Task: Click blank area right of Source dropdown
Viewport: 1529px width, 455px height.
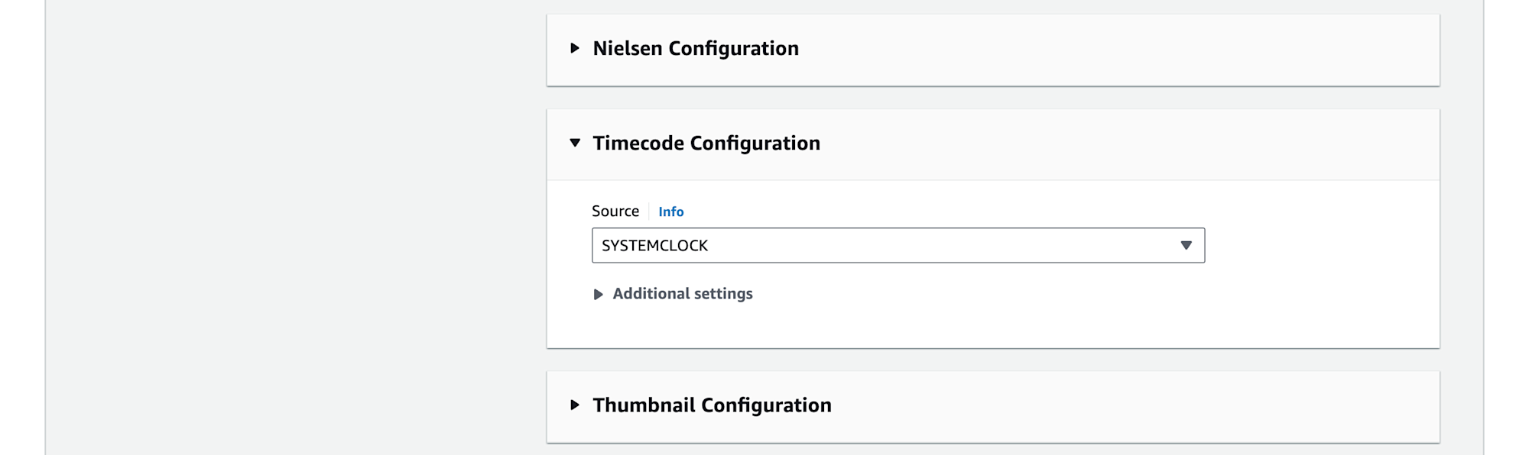Action: click(1321, 245)
